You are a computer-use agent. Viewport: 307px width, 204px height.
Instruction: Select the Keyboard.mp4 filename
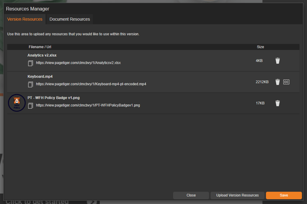[x=40, y=76]
